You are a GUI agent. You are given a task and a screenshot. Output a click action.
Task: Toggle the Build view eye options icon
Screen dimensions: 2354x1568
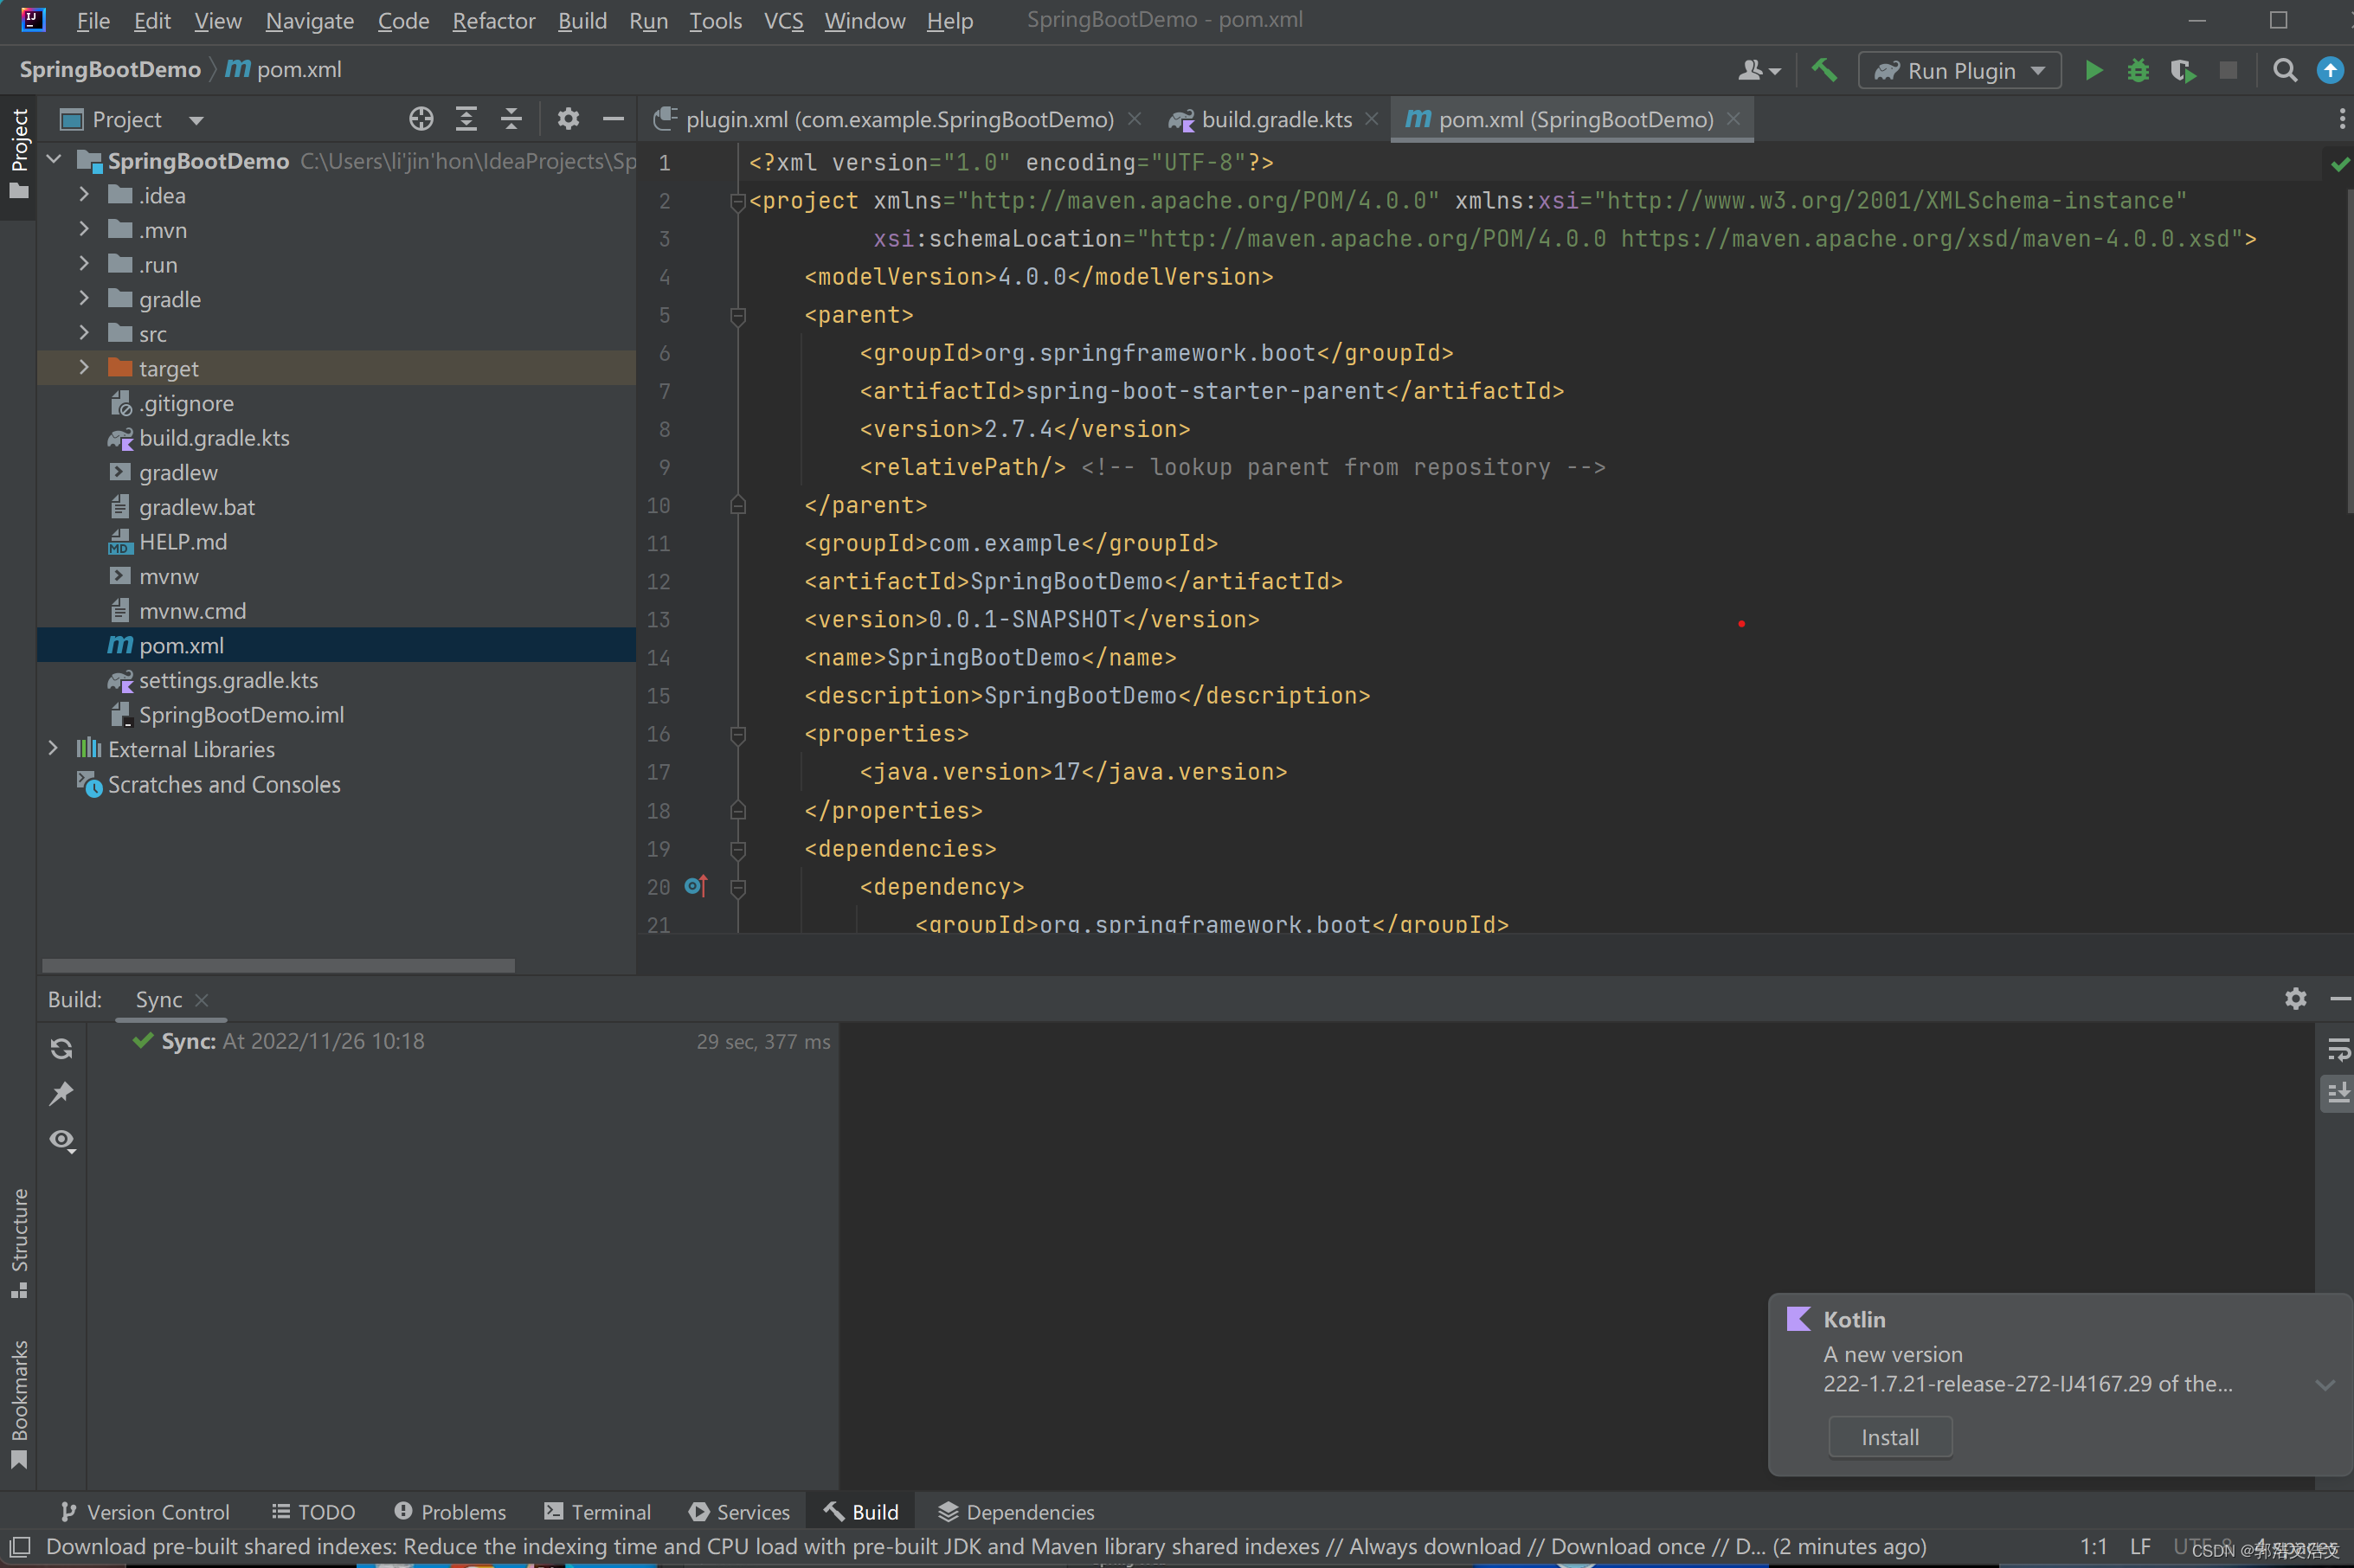point(61,1140)
